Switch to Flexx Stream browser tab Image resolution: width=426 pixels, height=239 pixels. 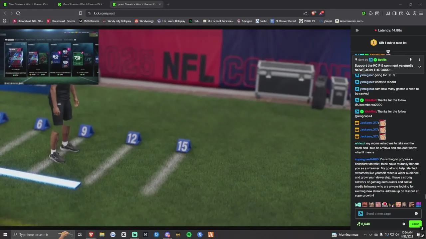tap(28, 4)
